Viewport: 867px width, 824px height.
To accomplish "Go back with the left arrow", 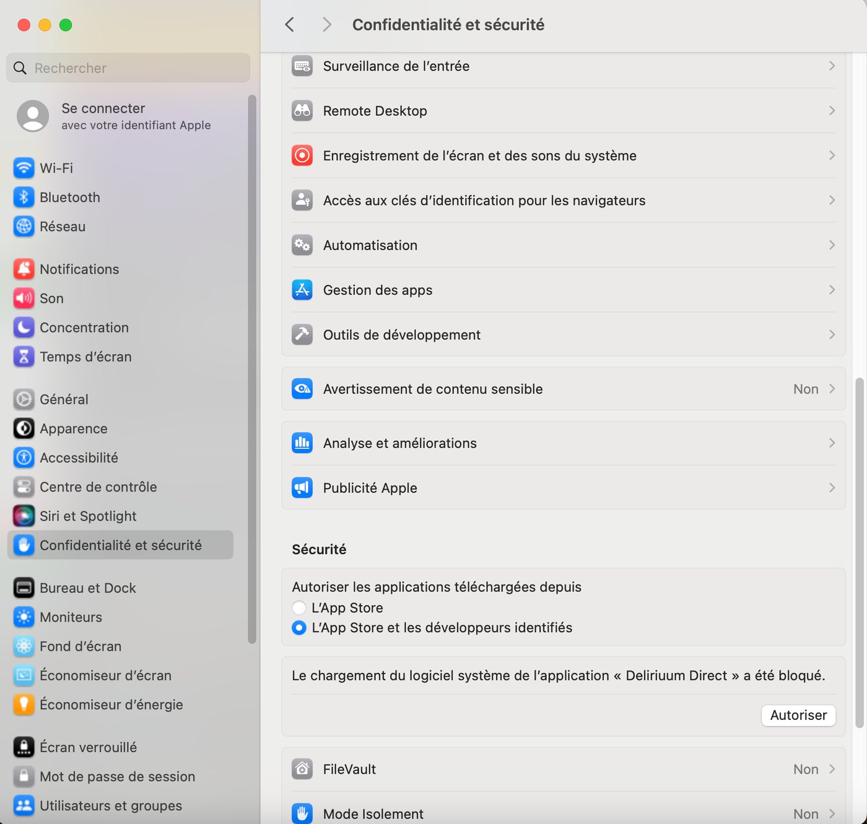I will click(289, 24).
